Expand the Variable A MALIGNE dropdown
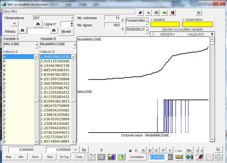This screenshot has height=163, width=227. coord(36,45)
